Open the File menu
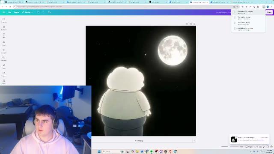The width and height of the screenshot is (274, 154). point(9,12)
